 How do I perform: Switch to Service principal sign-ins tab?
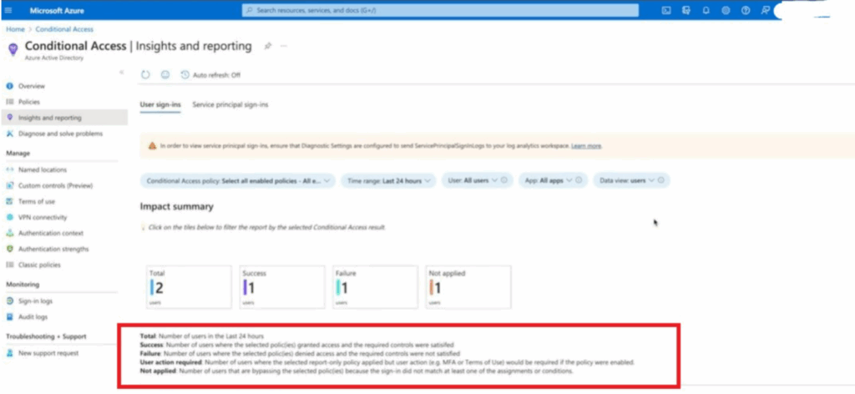click(x=230, y=104)
